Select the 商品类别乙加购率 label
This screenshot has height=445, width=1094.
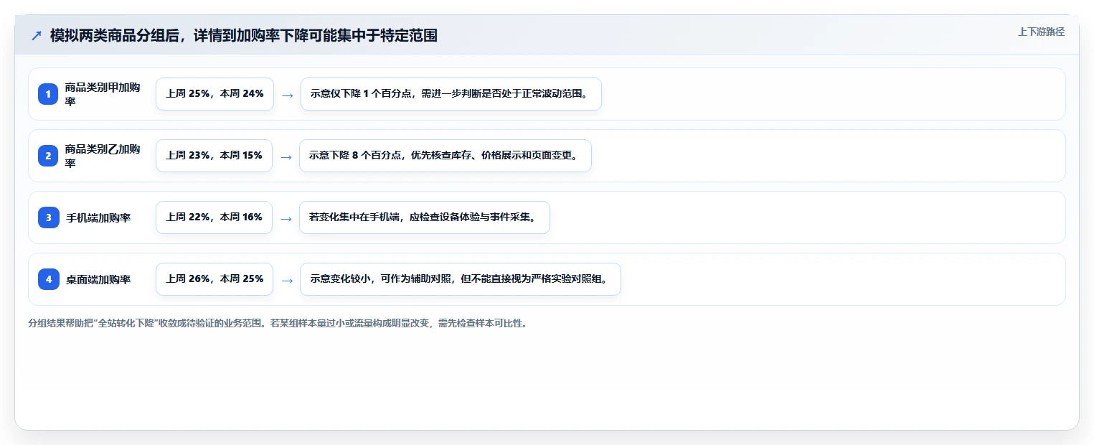(x=103, y=156)
